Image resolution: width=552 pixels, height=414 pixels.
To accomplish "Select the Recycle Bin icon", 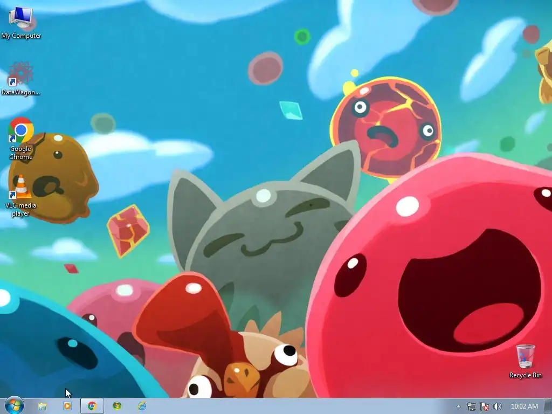I will [525, 362].
